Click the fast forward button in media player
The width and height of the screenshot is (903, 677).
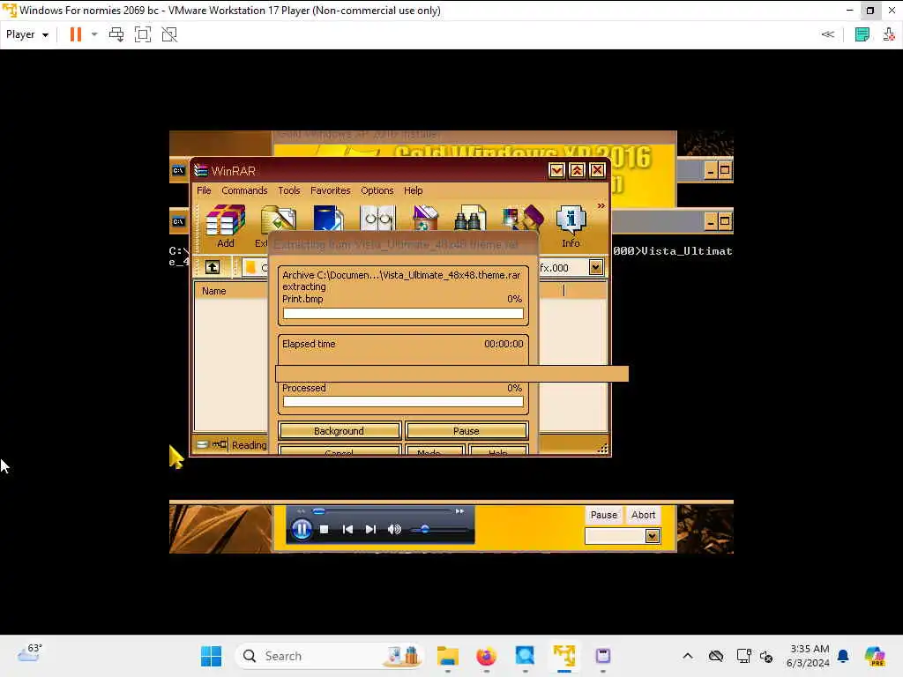coord(459,511)
